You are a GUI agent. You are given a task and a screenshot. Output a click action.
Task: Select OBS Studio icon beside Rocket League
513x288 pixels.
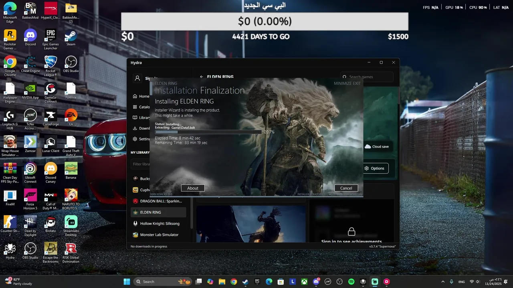71,64
